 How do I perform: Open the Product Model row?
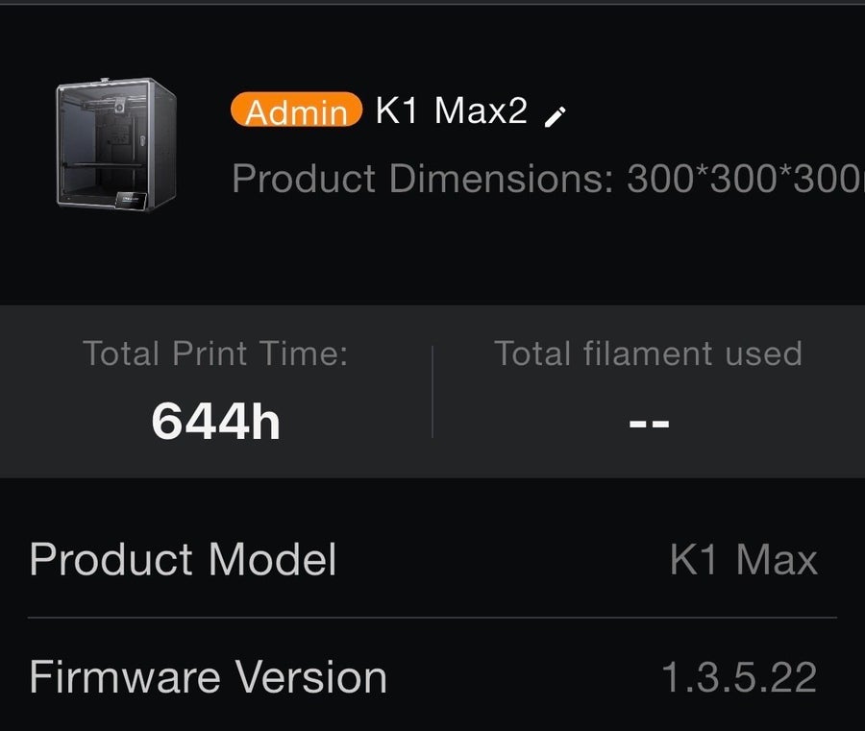click(432, 560)
